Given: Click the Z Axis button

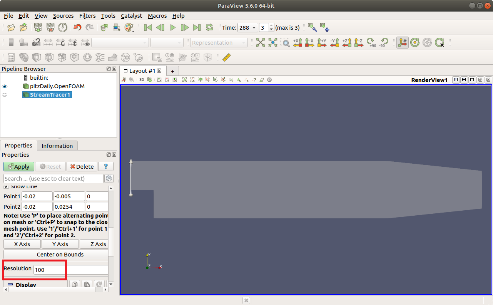Looking at the screenshot, I should coord(95,244).
